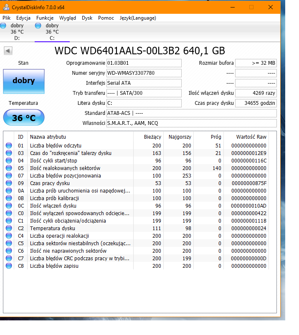The image size is (299, 335).
Task: Click the status orb for attribute 0B
Action: [9, 198]
